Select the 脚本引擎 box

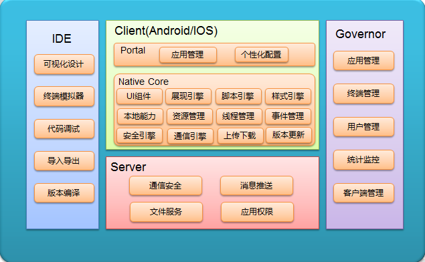point(238,96)
